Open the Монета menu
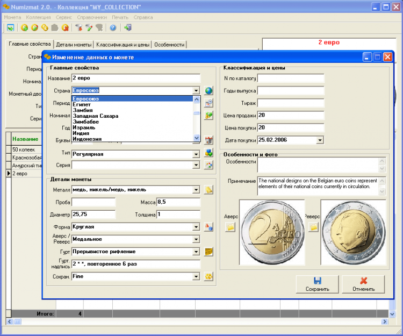Image resolution: width=403 pixels, height=336 pixels. (12, 17)
